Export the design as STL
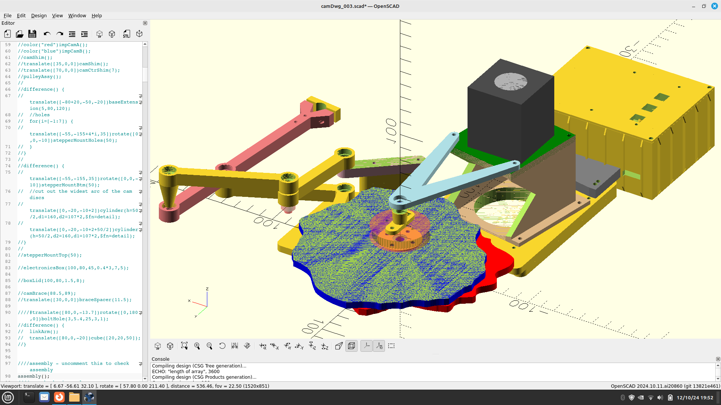 (127, 34)
